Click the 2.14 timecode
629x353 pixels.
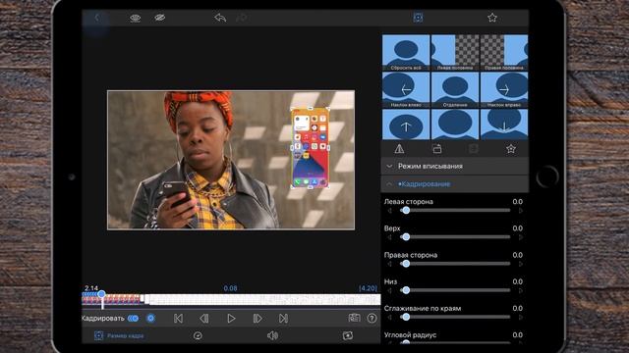91,288
